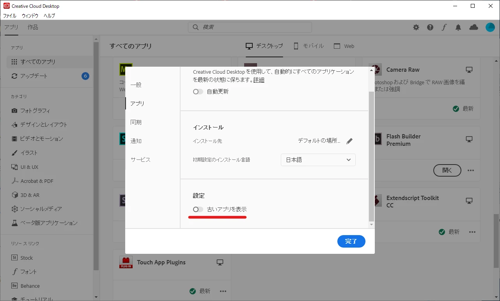The image size is (500, 301).
Task: Open サービス preferences section
Action: pyautogui.click(x=140, y=160)
